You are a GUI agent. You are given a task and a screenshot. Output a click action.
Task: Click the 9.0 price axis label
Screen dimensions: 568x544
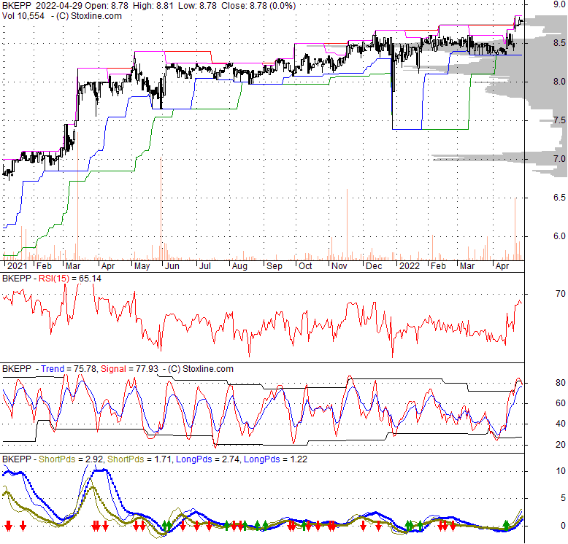(559, 4)
